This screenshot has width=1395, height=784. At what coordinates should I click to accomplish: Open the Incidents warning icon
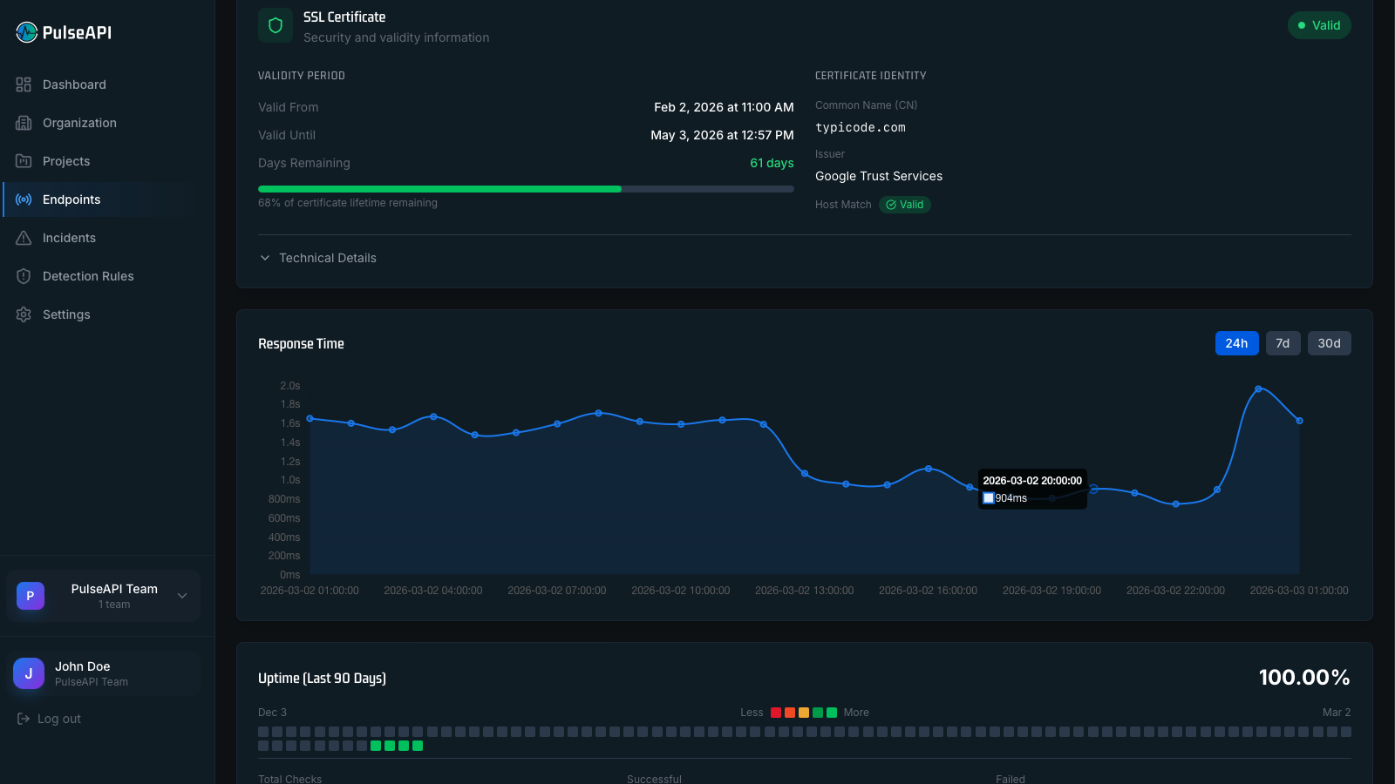24,237
